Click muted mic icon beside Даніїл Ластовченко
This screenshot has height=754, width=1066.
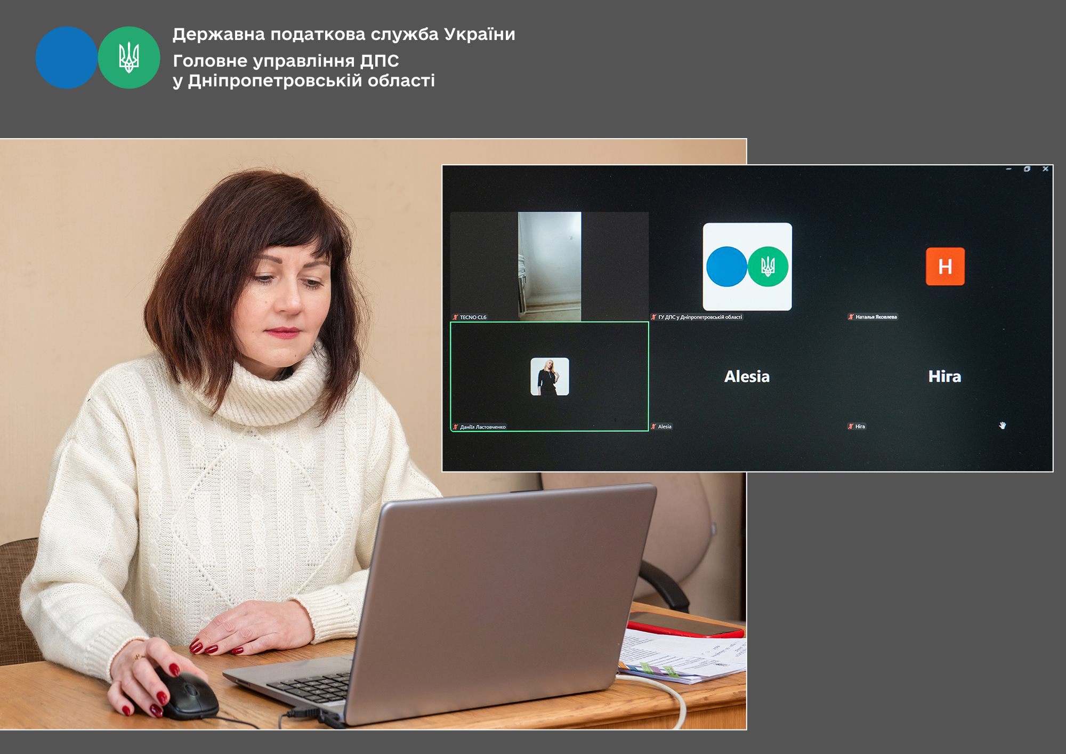click(455, 427)
